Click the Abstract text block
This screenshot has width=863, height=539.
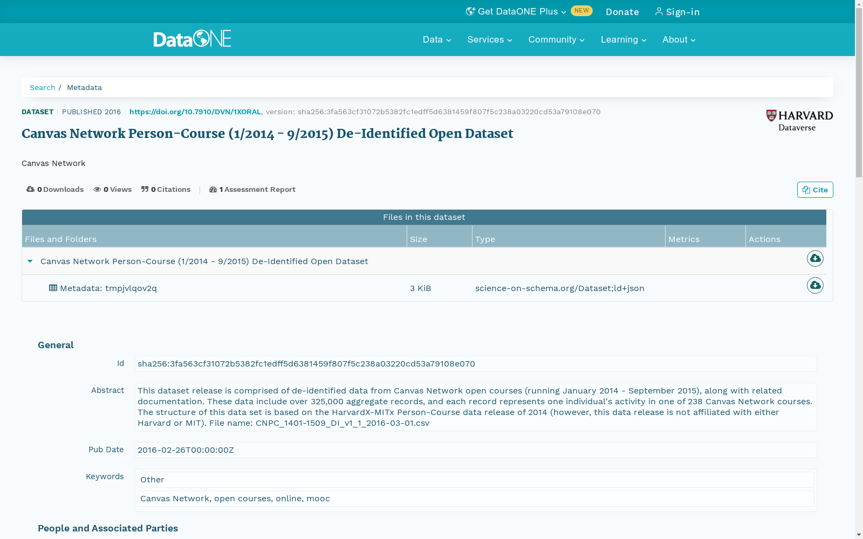pos(476,407)
